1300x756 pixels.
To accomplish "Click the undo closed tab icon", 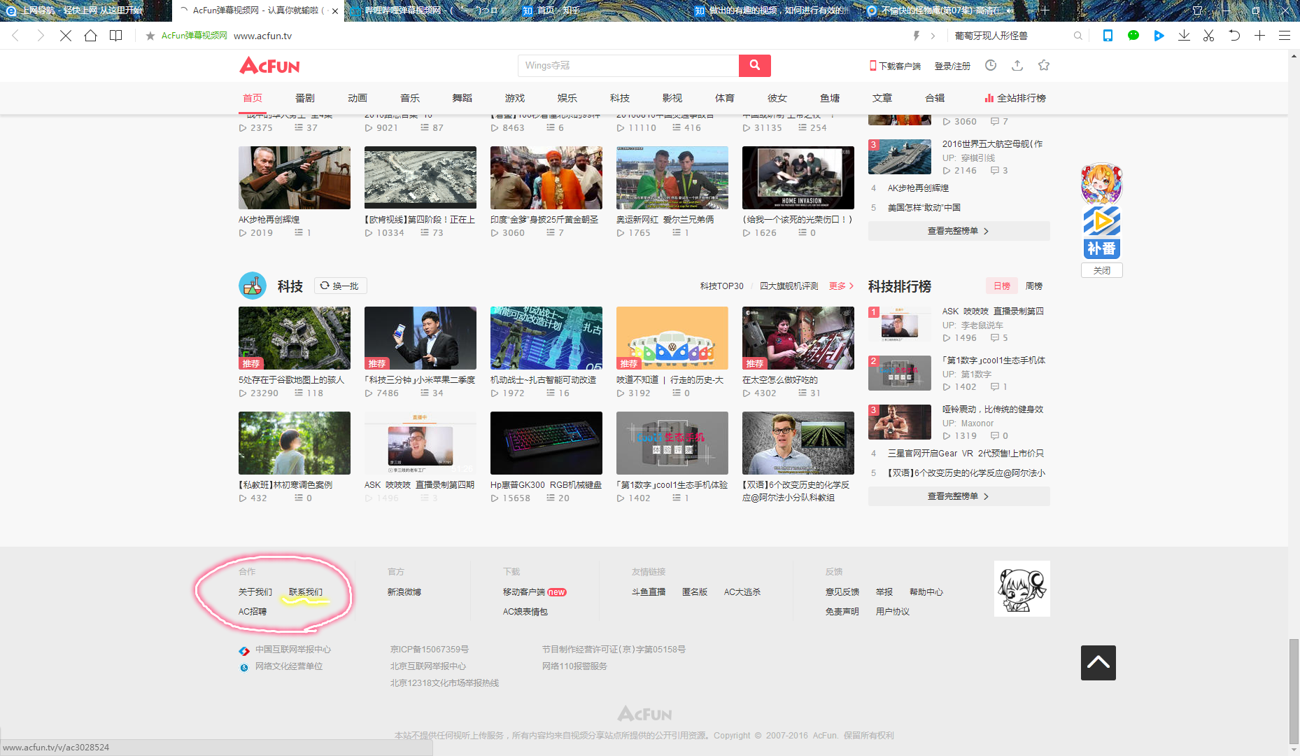I will coord(1234,35).
